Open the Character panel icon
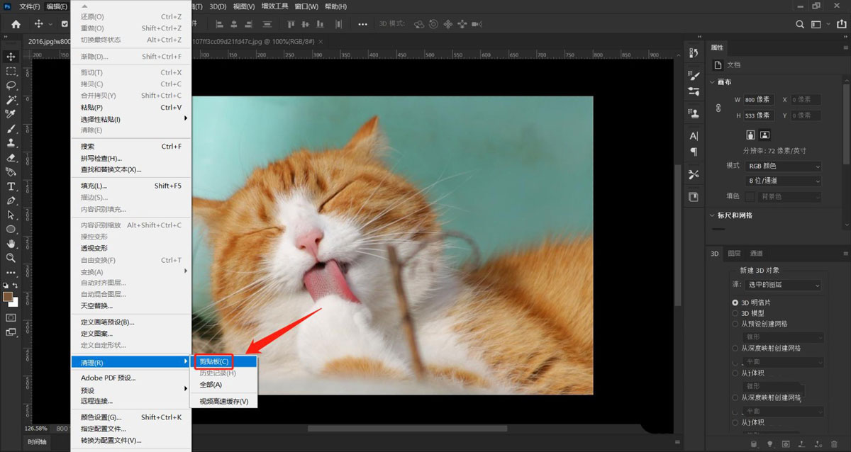Image resolution: width=851 pixels, height=452 pixels. 694,135
